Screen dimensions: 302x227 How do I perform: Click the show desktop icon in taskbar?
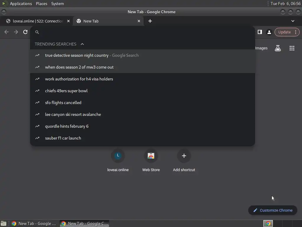[x=4, y=223]
